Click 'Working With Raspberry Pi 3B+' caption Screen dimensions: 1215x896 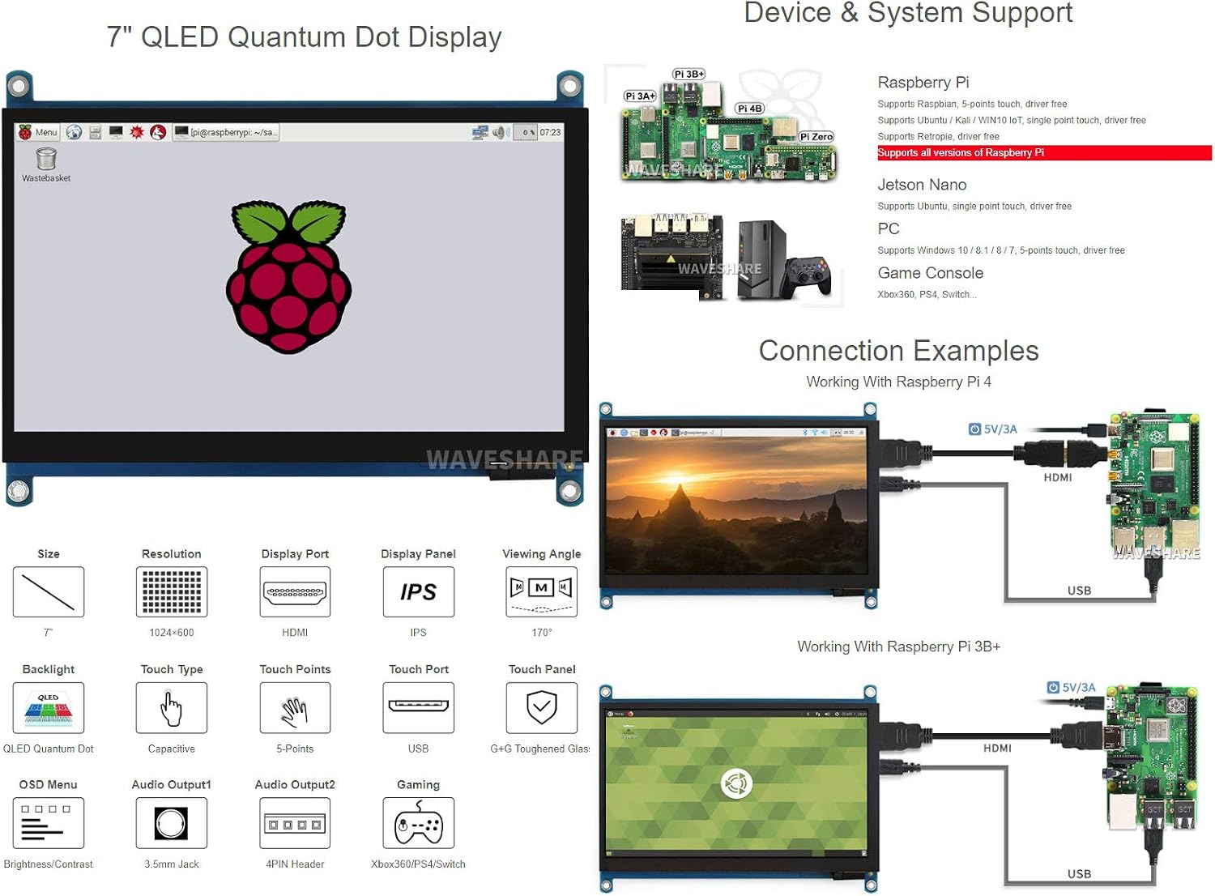898,647
